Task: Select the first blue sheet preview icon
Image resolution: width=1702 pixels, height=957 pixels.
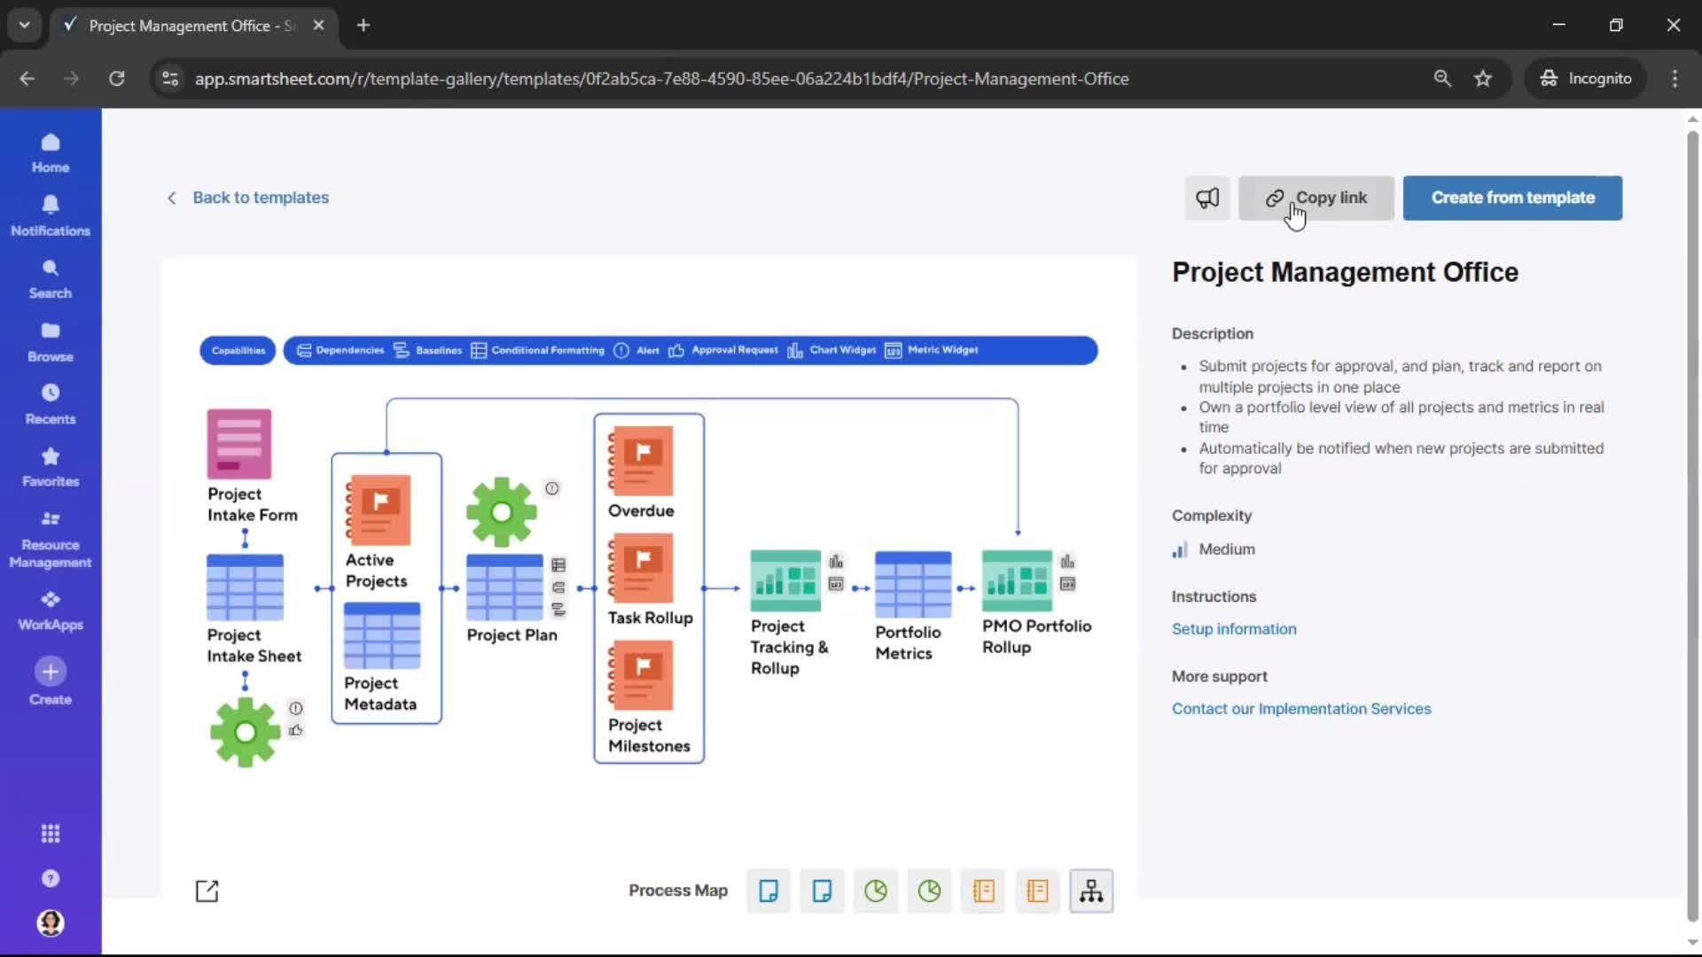Action: pos(769,891)
